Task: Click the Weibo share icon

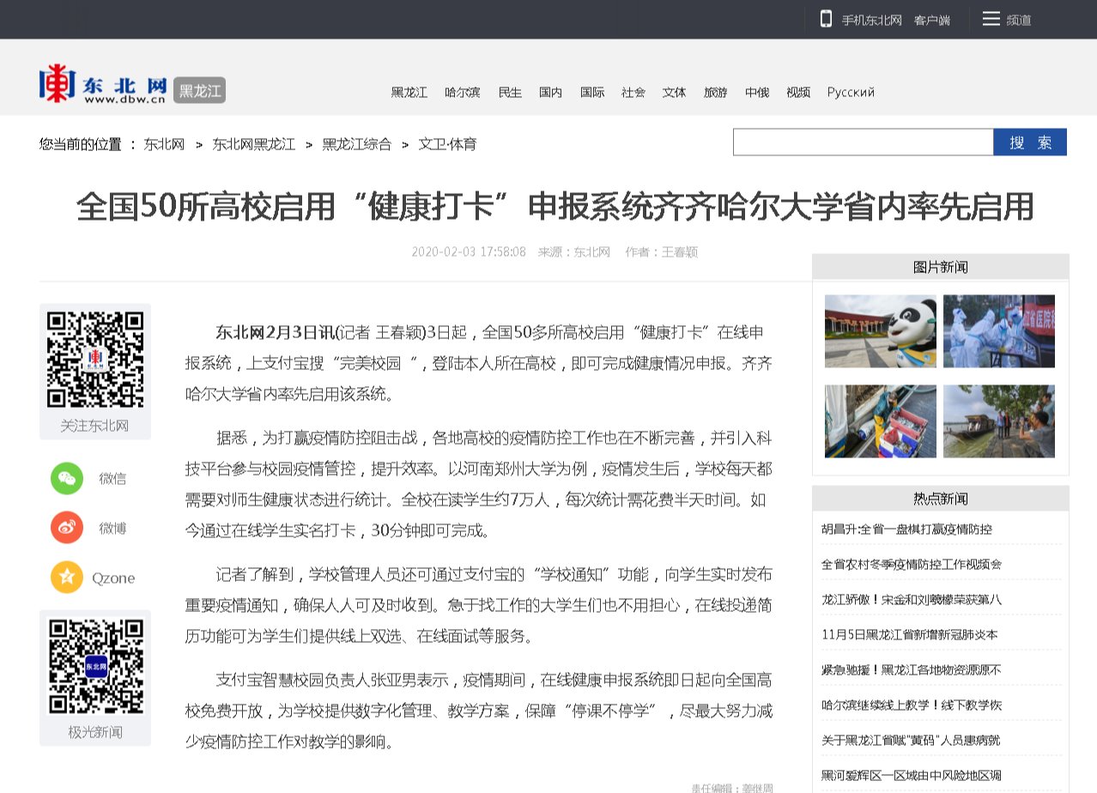Action: coord(67,528)
